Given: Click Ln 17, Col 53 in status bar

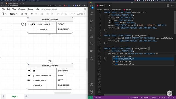Looking at the screenshot, I should (133, 97).
